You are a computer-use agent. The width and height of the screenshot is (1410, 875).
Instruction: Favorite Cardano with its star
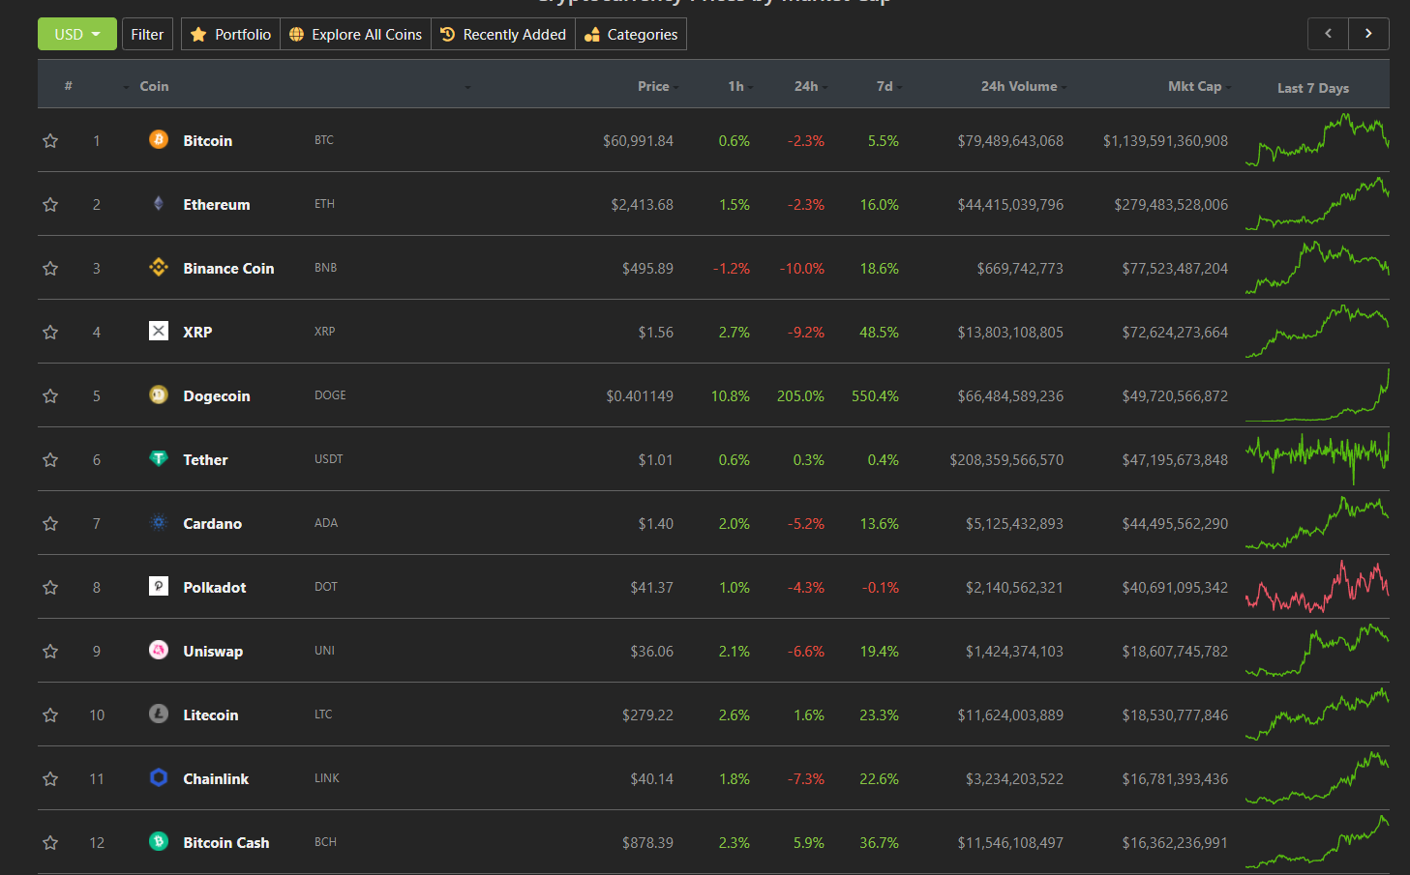(x=50, y=524)
